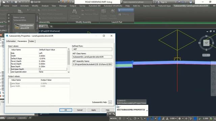Click the down arrow of input values scrollbar

click(69, 72)
